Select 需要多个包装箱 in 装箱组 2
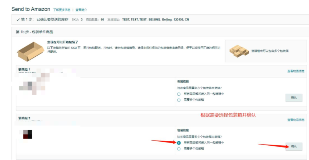 (179, 149)
